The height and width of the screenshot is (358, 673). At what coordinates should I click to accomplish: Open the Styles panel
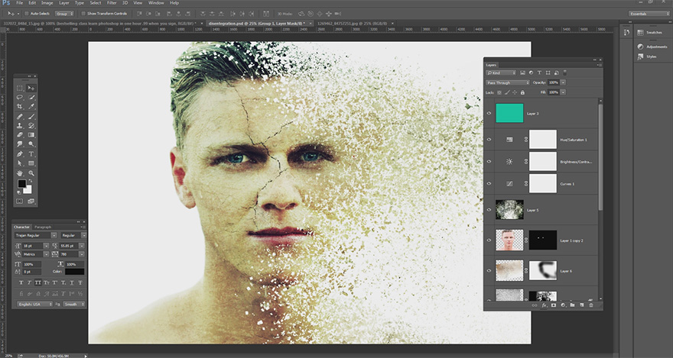651,56
